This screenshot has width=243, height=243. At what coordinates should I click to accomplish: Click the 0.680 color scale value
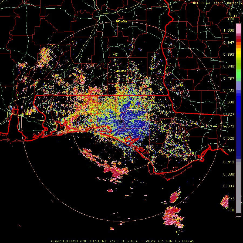[229, 102]
